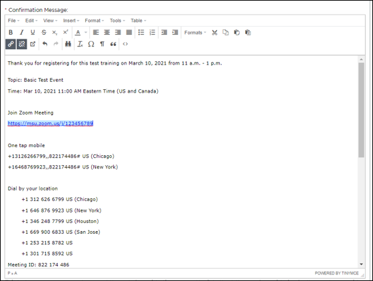Click the text color button

click(78, 33)
